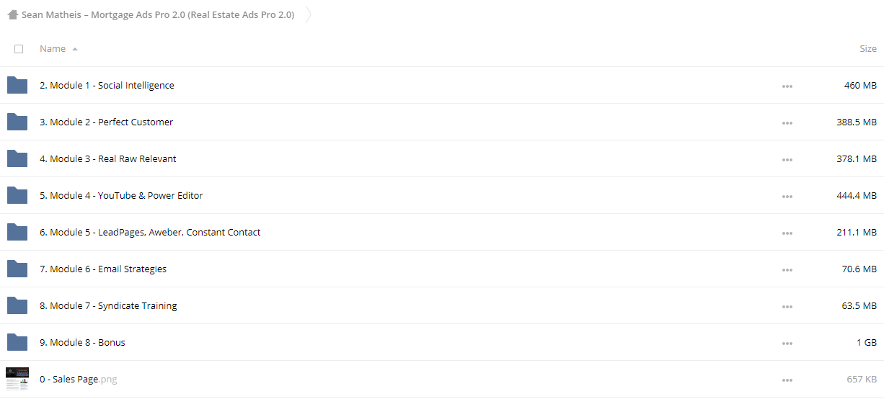884x399 pixels.
Task: Open more options for 0 - Sales Page.png
Action: (x=787, y=380)
